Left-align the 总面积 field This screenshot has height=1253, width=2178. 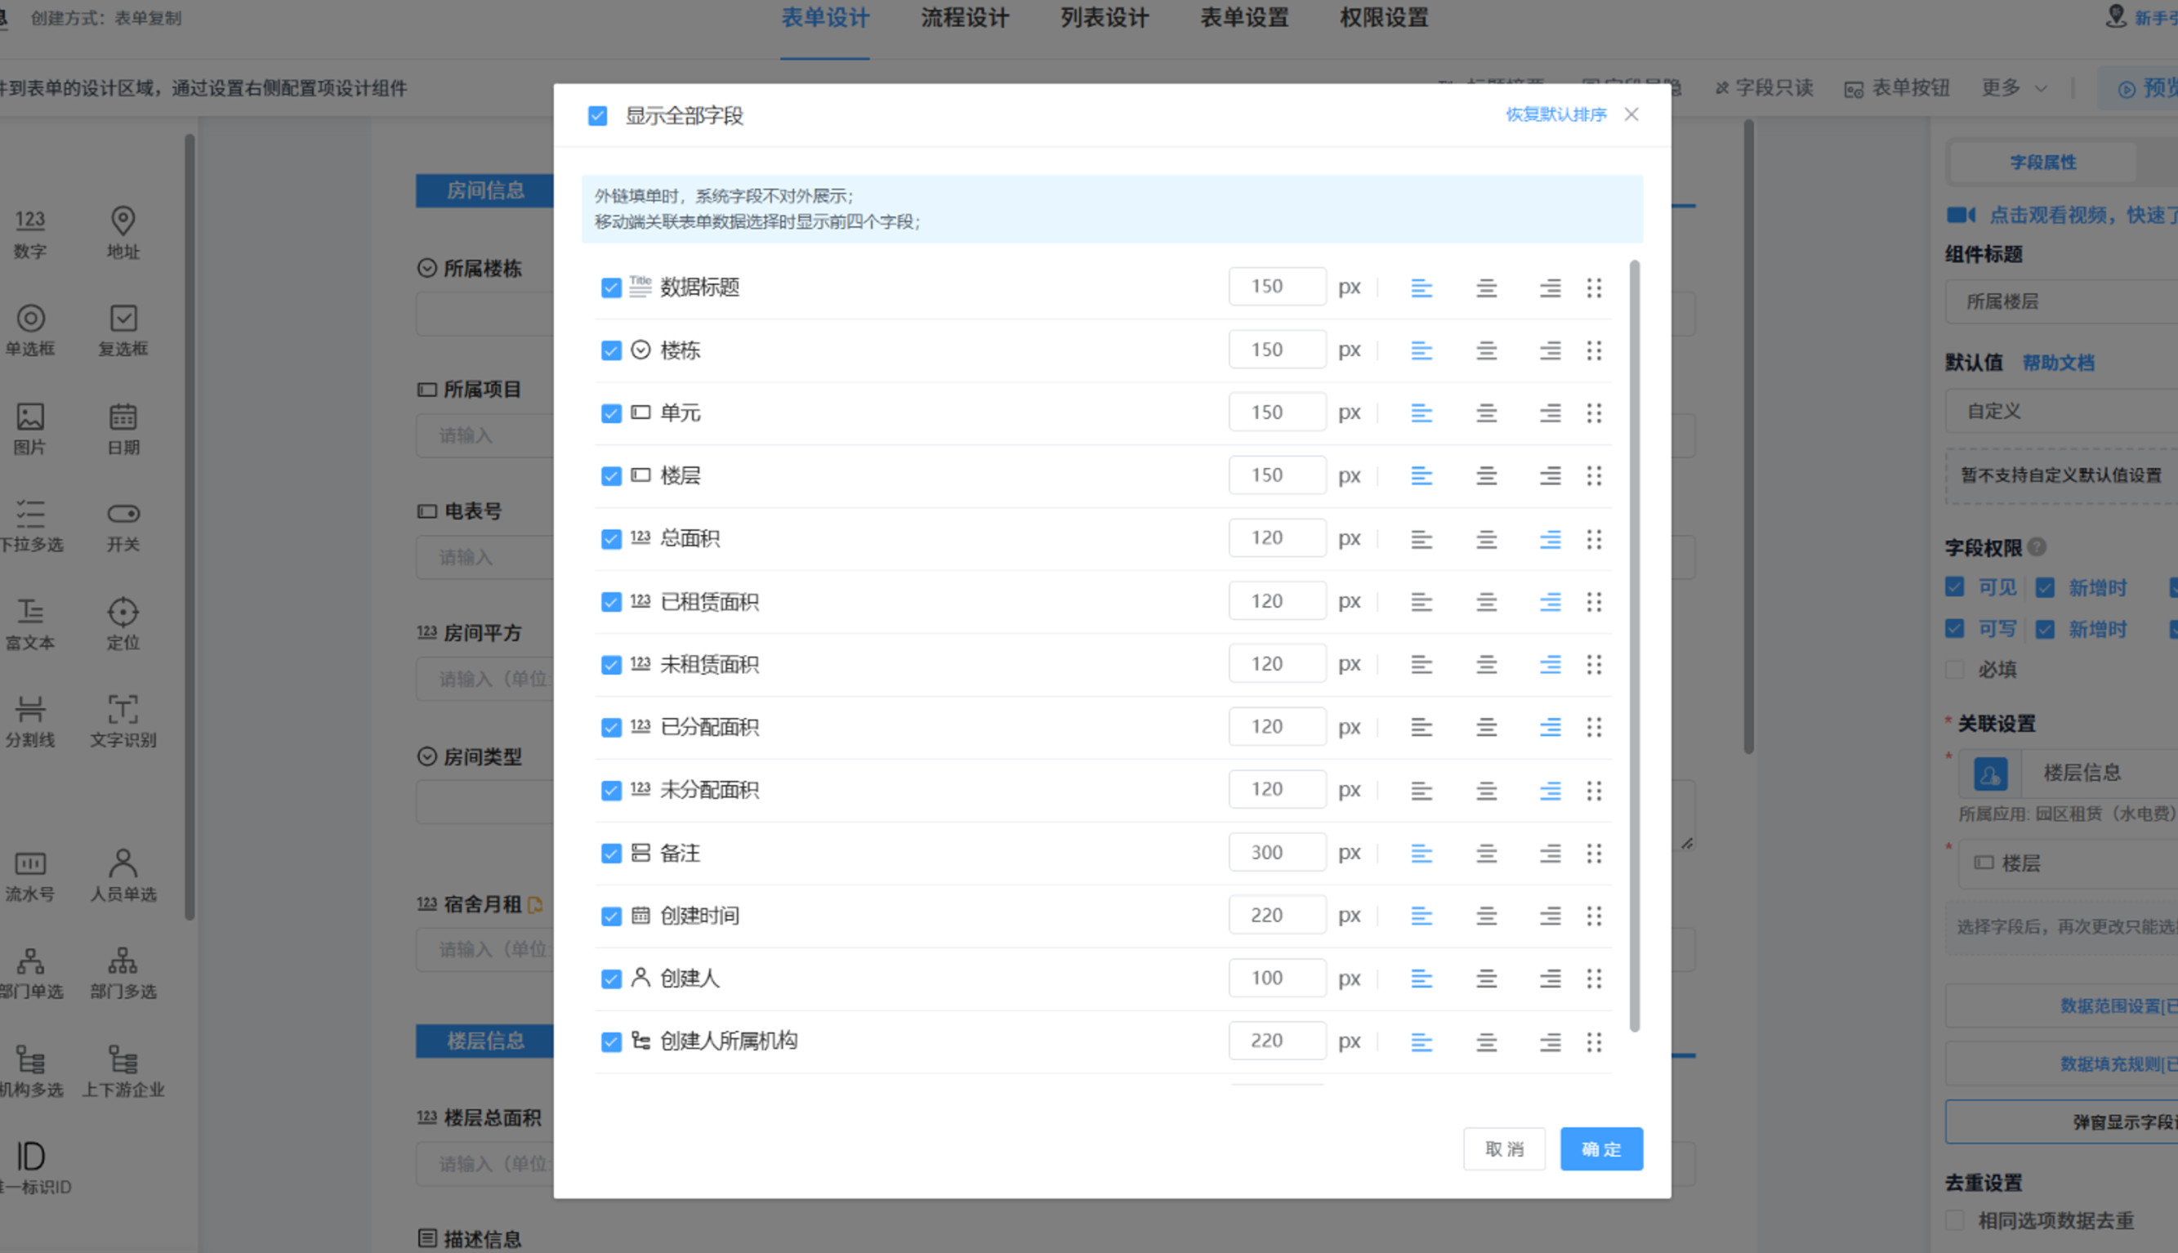tap(1421, 539)
